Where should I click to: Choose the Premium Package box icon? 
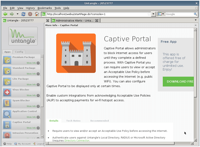pyautogui.click(x=7, y=59)
